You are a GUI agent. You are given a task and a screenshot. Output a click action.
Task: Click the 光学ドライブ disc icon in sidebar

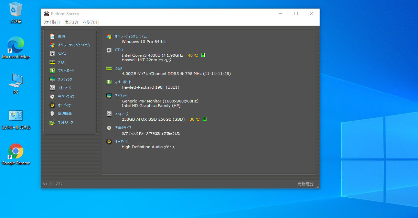coord(52,96)
